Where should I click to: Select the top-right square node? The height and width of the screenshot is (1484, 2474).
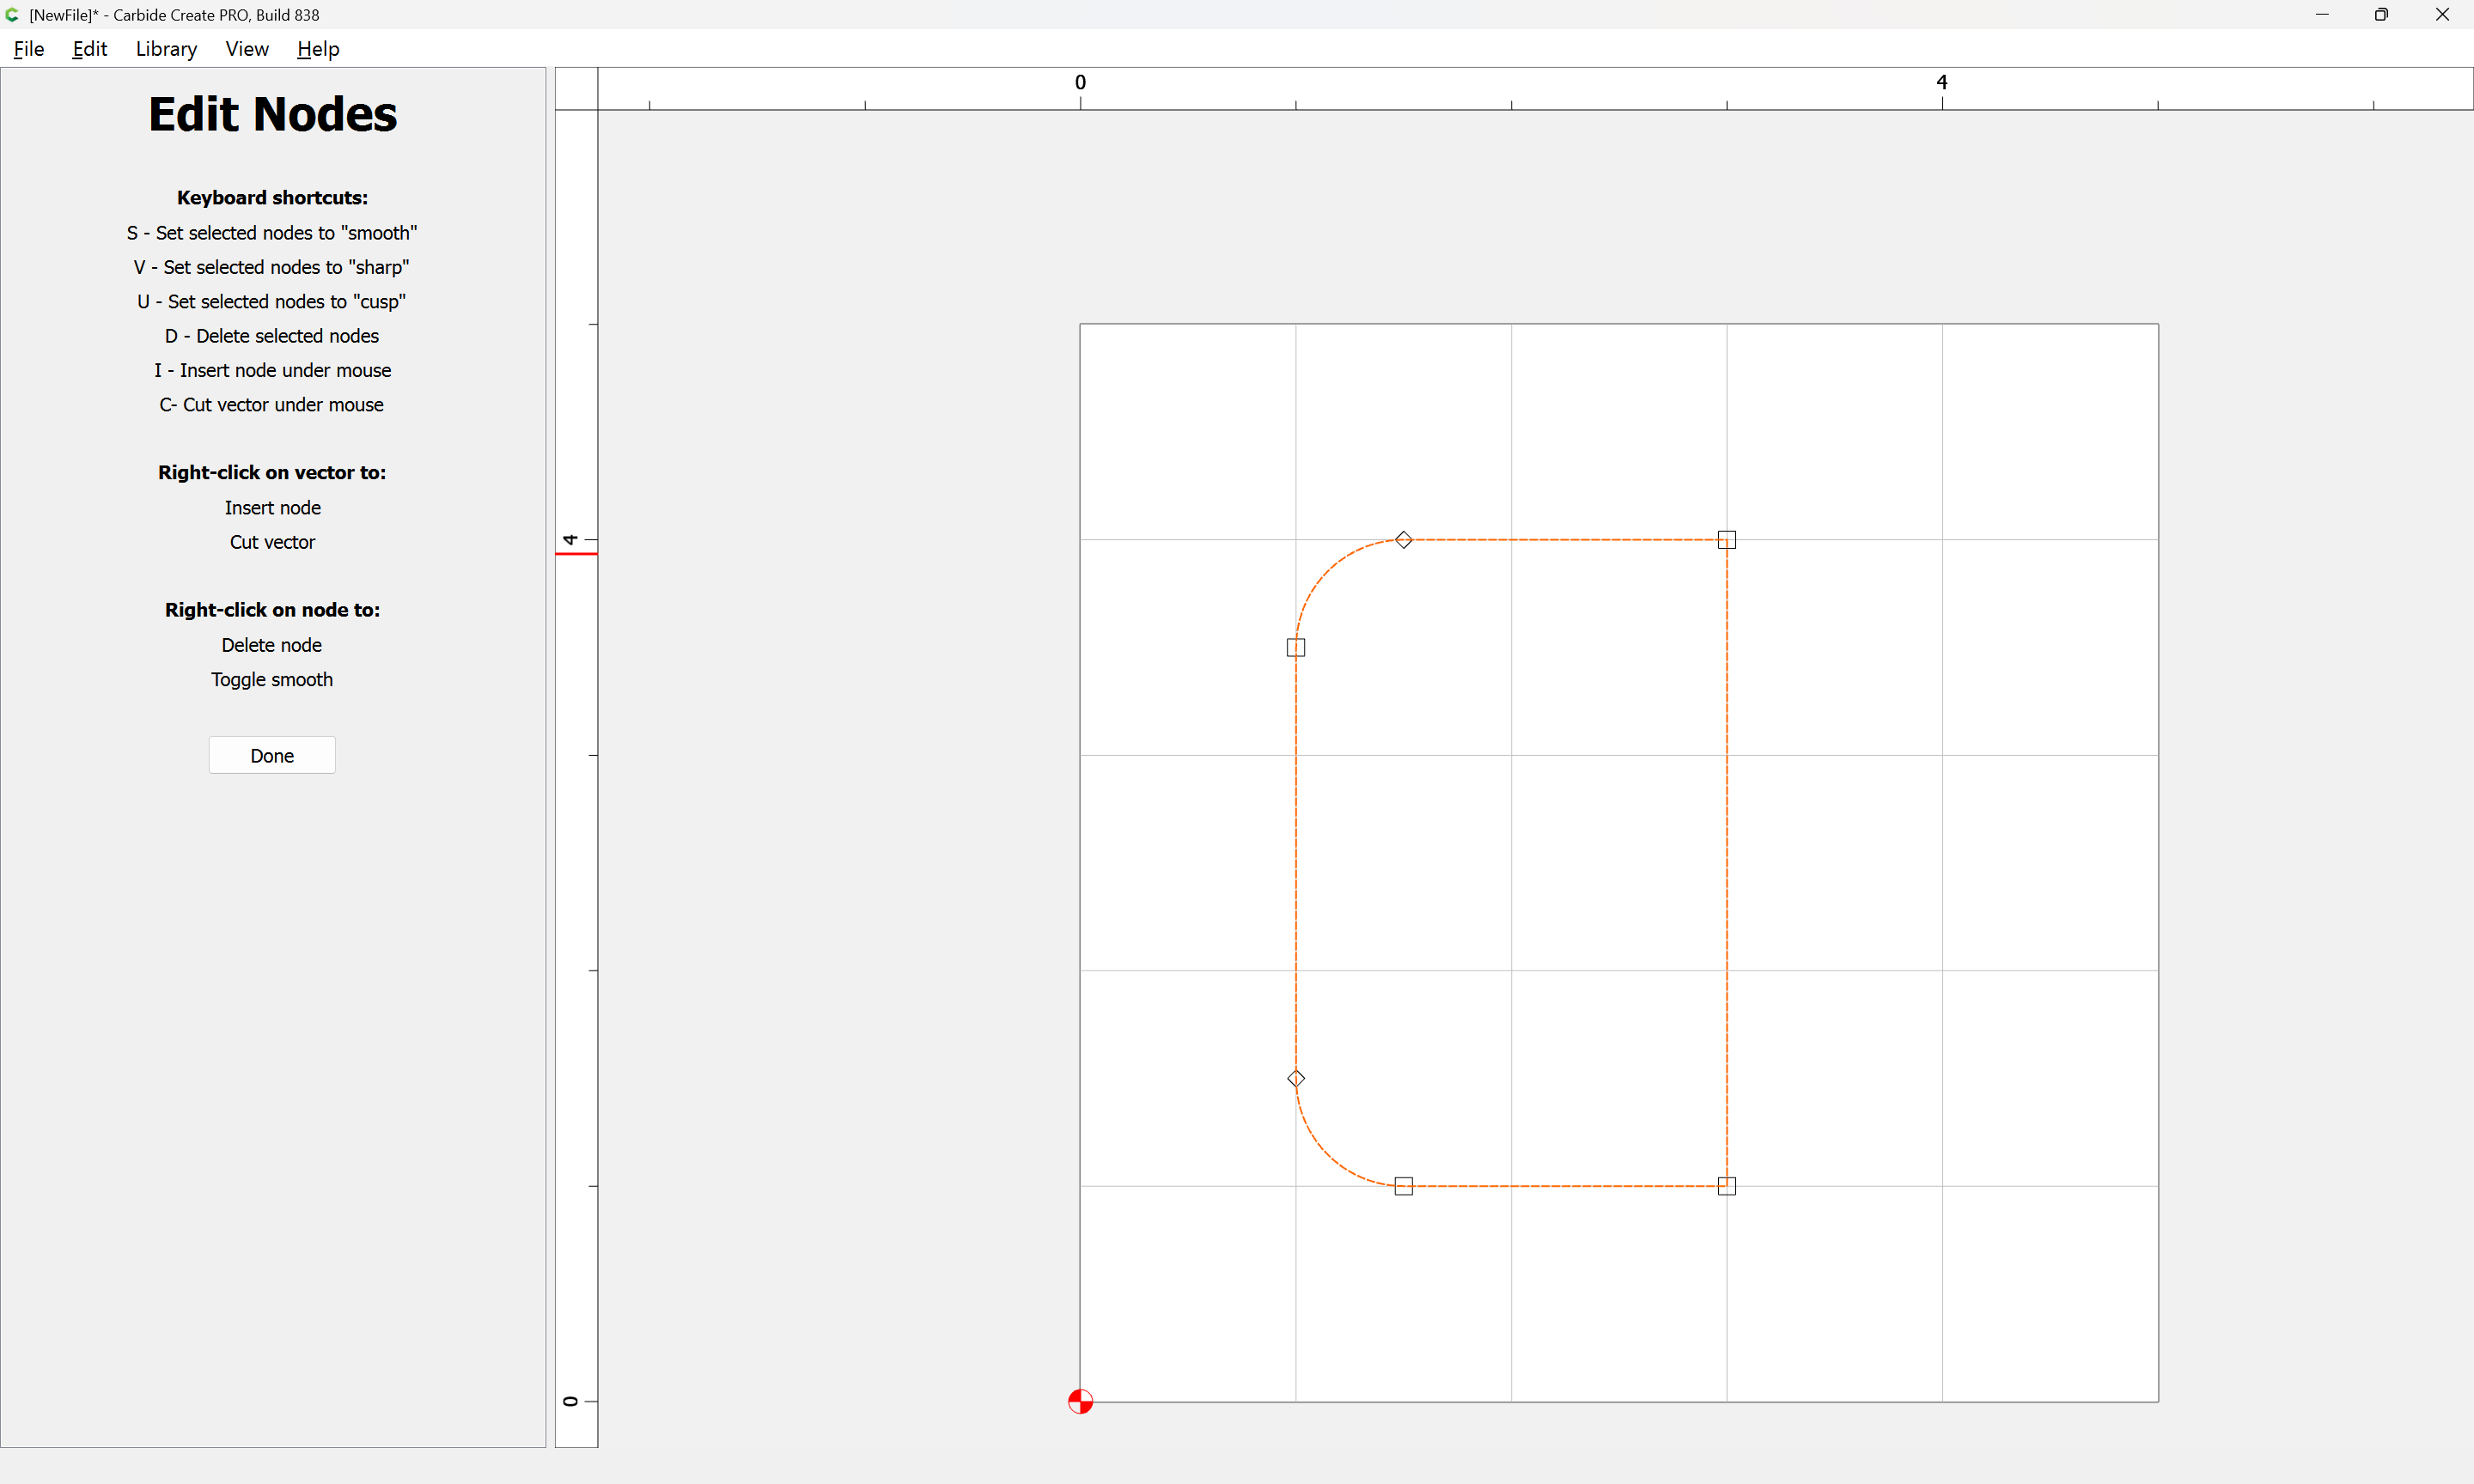tap(1726, 540)
